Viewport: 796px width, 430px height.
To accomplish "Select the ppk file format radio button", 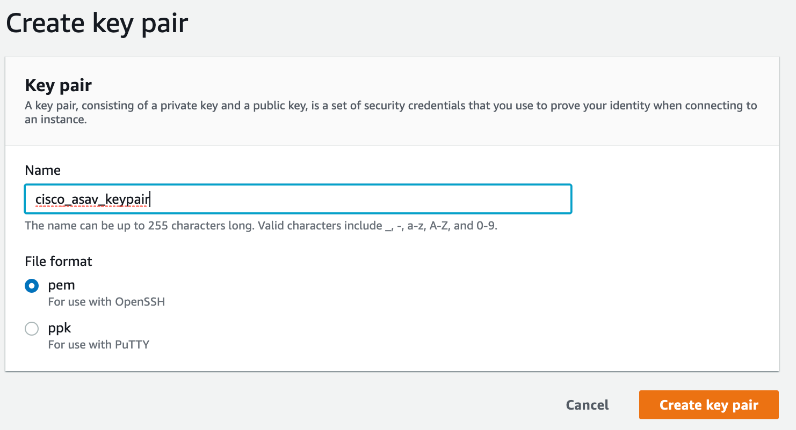I will [32, 329].
